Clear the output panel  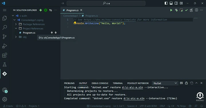(x=181, y=83)
